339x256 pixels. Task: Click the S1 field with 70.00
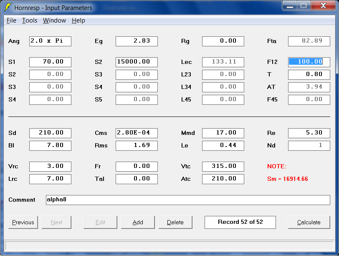50,62
